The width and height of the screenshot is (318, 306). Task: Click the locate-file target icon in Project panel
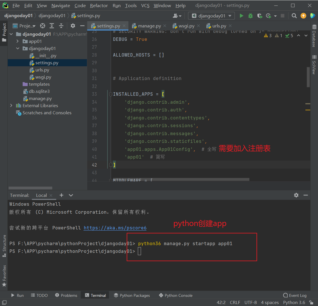pos(43,26)
